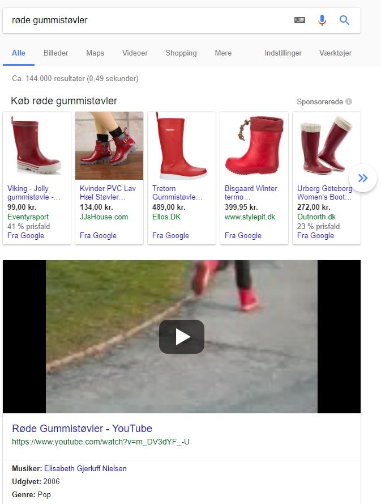Show more shopping results with double-arrow
381x504 pixels.
(x=363, y=178)
